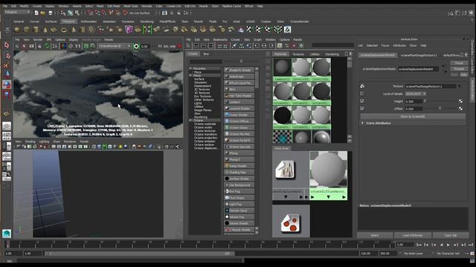Image resolution: width=476 pixels, height=267 pixels.
Task: Click the connection button right of Texture field
Action: pyautogui.click(x=460, y=86)
